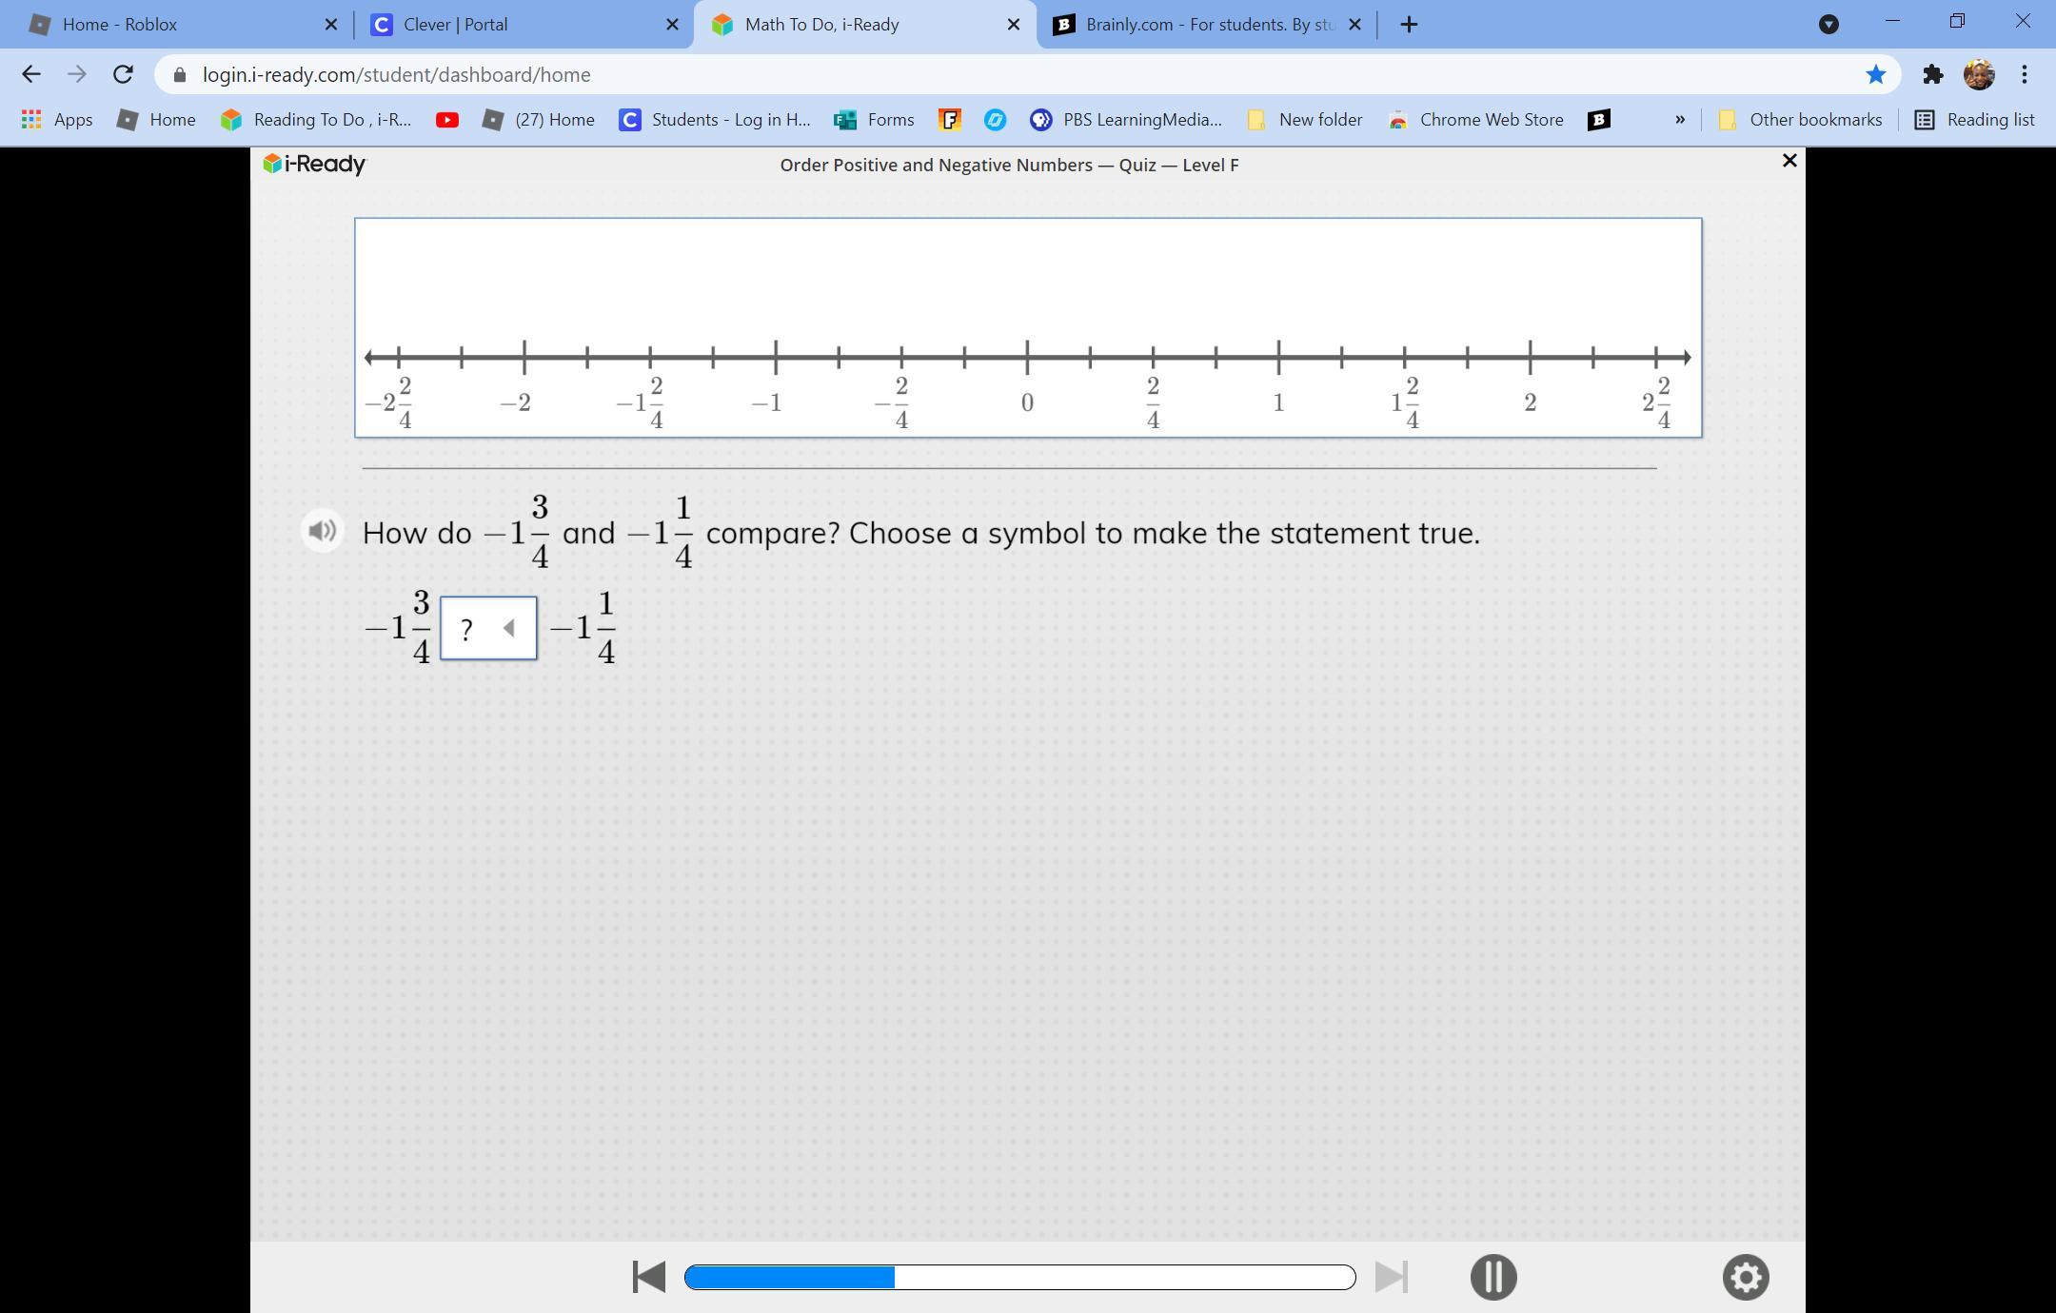Viewport: 2056px width, 1313px height.
Task: Reload the page
Action: [123, 74]
